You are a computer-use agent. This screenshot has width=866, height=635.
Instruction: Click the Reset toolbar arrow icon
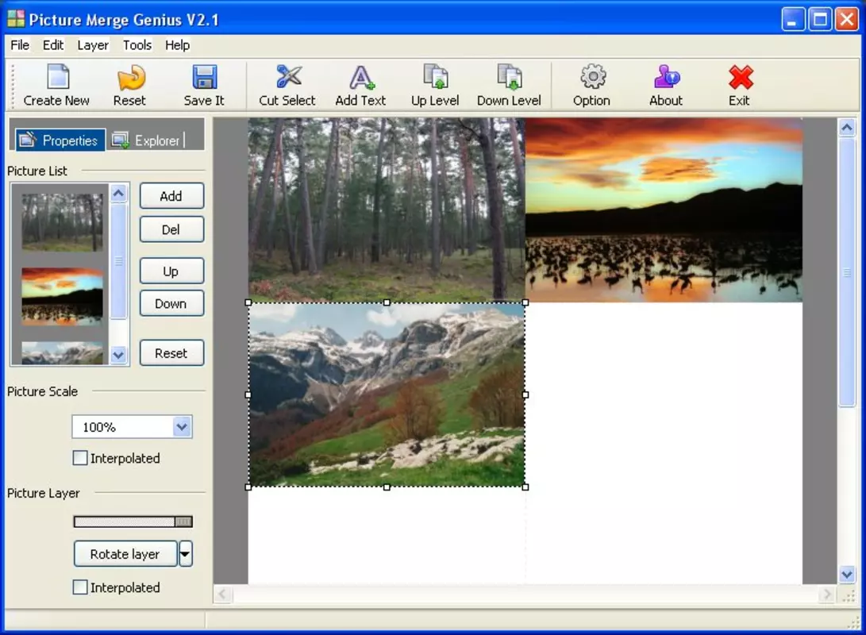(131, 78)
